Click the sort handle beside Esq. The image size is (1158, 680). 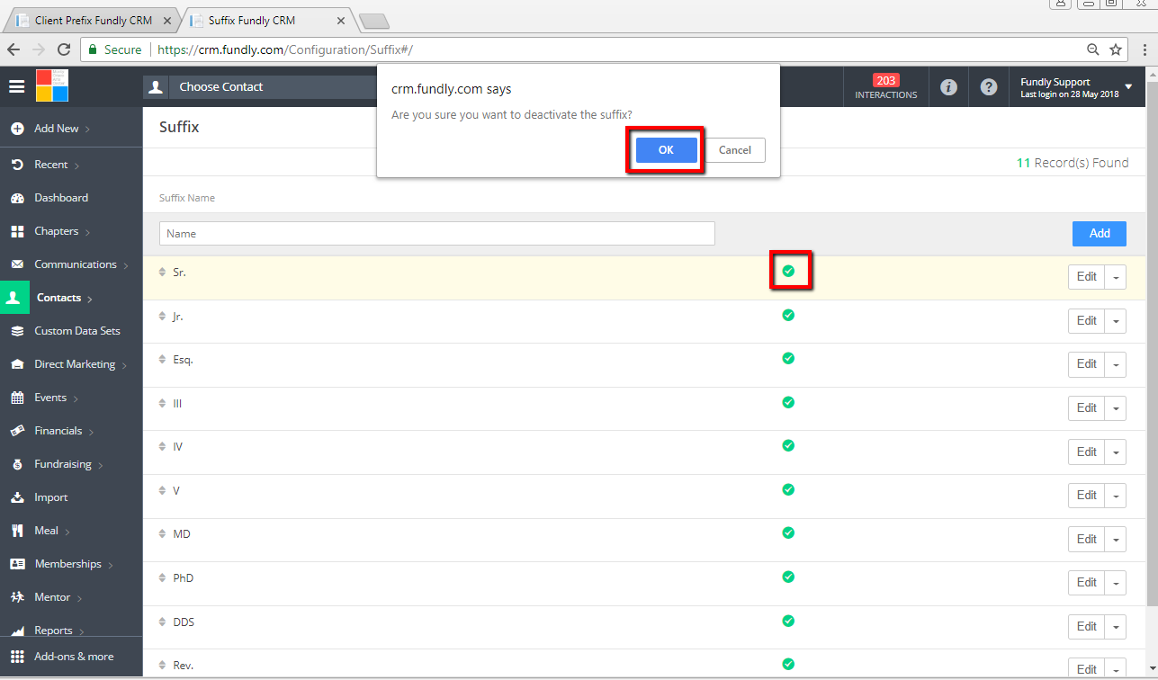[163, 360]
